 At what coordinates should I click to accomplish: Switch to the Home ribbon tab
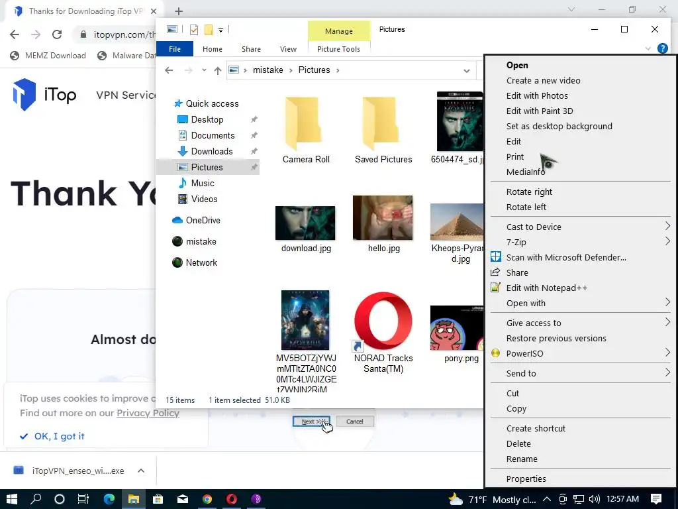pos(213,49)
